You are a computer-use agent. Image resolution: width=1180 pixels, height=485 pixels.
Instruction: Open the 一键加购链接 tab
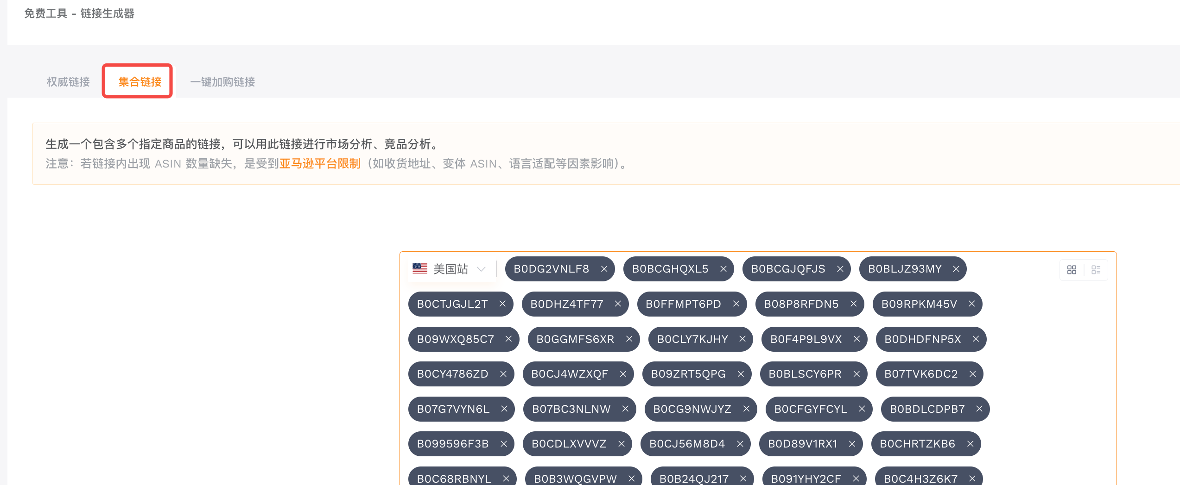(x=222, y=82)
